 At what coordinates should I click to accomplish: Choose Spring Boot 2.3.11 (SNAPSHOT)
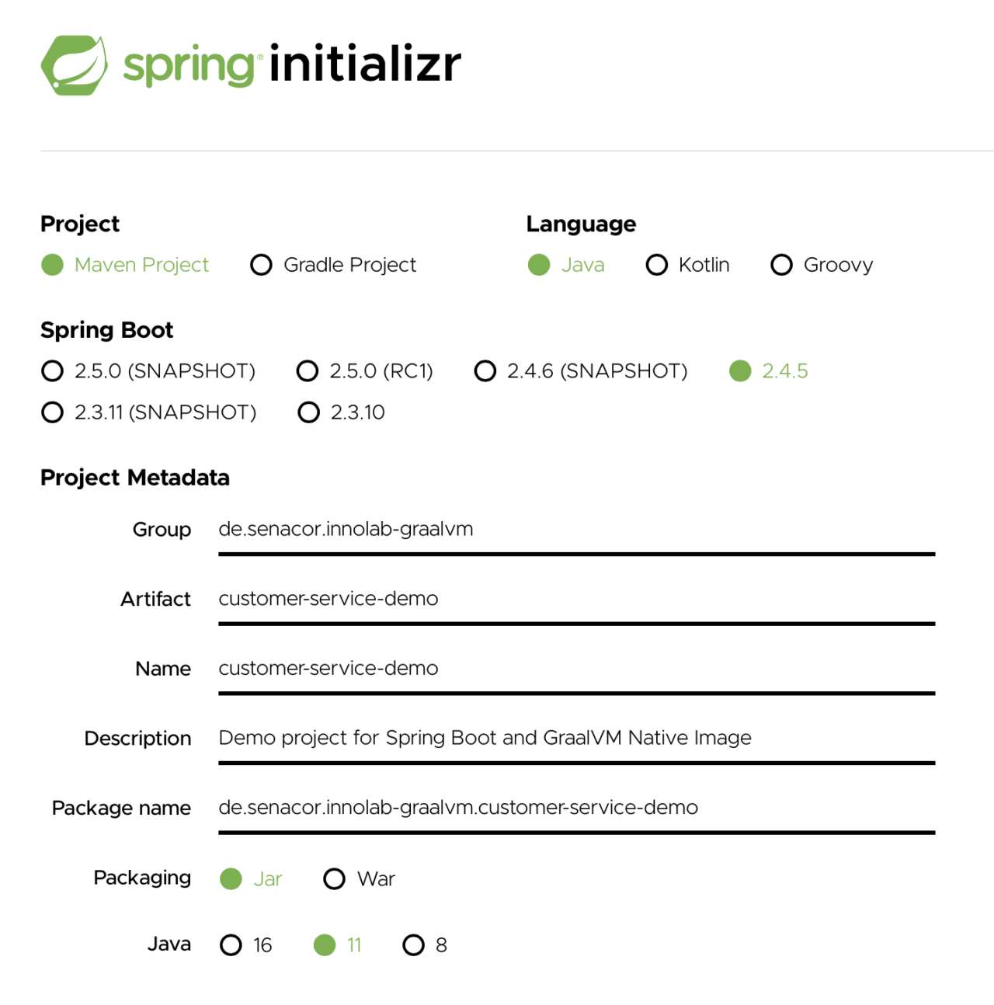[52, 412]
